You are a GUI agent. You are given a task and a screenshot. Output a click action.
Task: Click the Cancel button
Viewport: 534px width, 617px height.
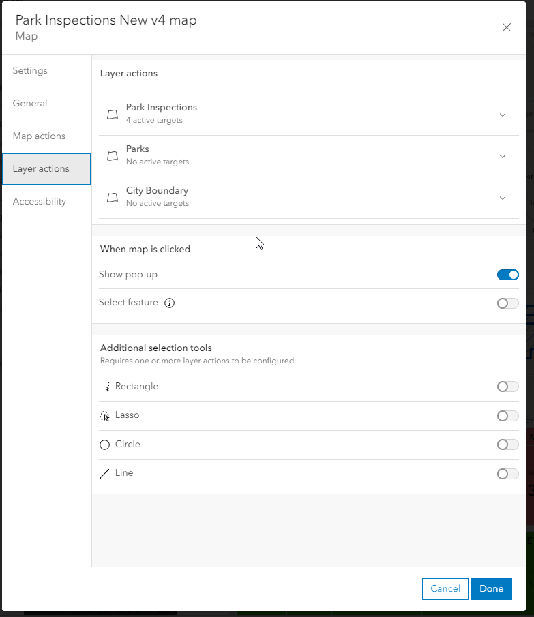pos(445,589)
